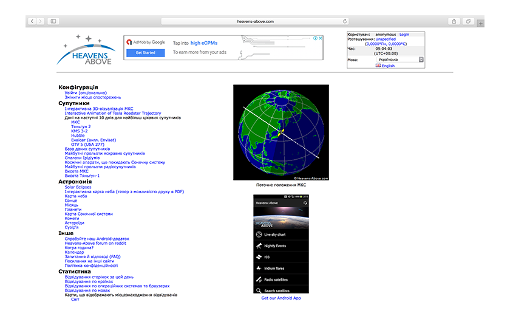Click the ISS position globe image
The width and height of the screenshot is (510, 319).
pyautogui.click(x=281, y=132)
